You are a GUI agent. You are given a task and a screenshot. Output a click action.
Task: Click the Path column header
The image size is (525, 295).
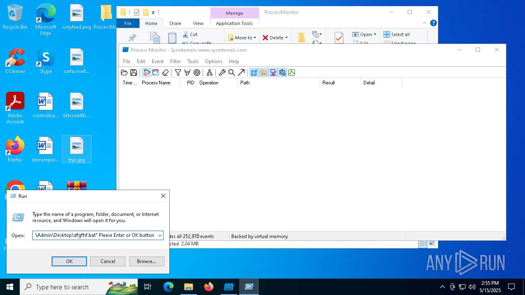pos(278,83)
